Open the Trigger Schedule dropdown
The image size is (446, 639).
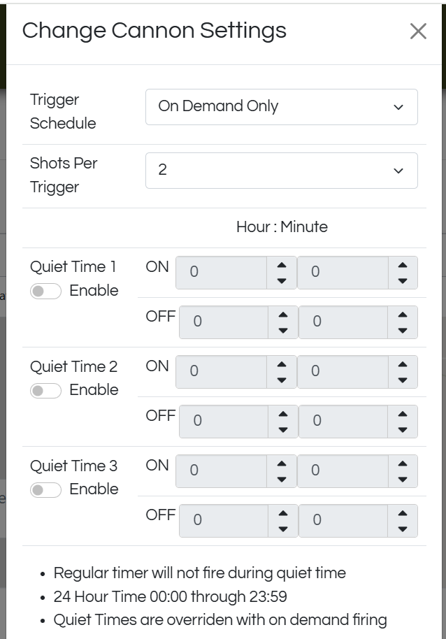pos(281,107)
